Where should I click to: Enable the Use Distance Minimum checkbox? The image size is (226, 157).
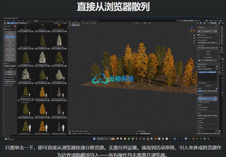[x=199, y=102]
